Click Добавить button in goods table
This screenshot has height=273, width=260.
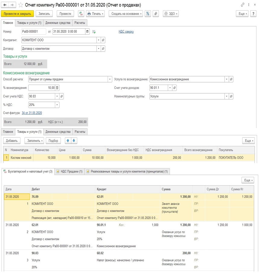[12, 141]
